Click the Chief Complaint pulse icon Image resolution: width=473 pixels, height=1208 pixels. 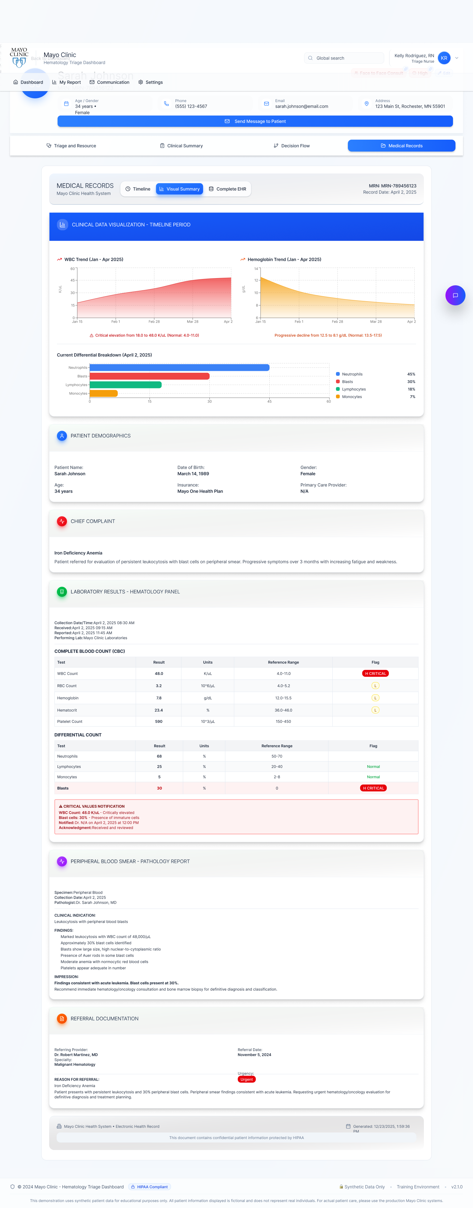click(62, 521)
